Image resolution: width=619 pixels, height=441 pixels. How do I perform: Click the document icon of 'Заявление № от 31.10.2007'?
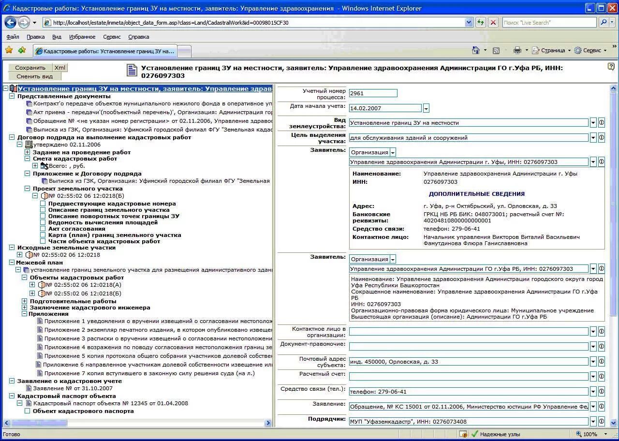pyautogui.click(x=29, y=388)
